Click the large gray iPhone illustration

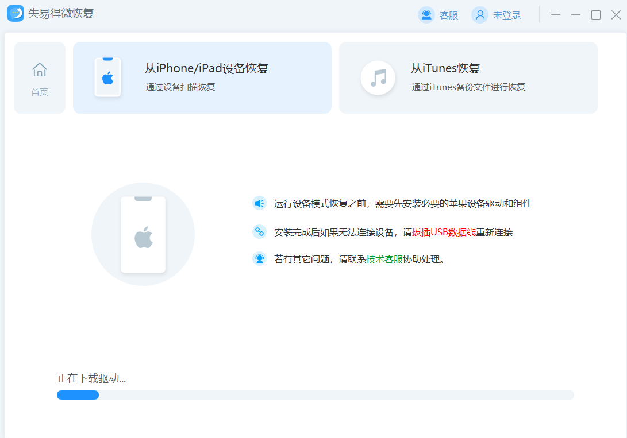143,234
